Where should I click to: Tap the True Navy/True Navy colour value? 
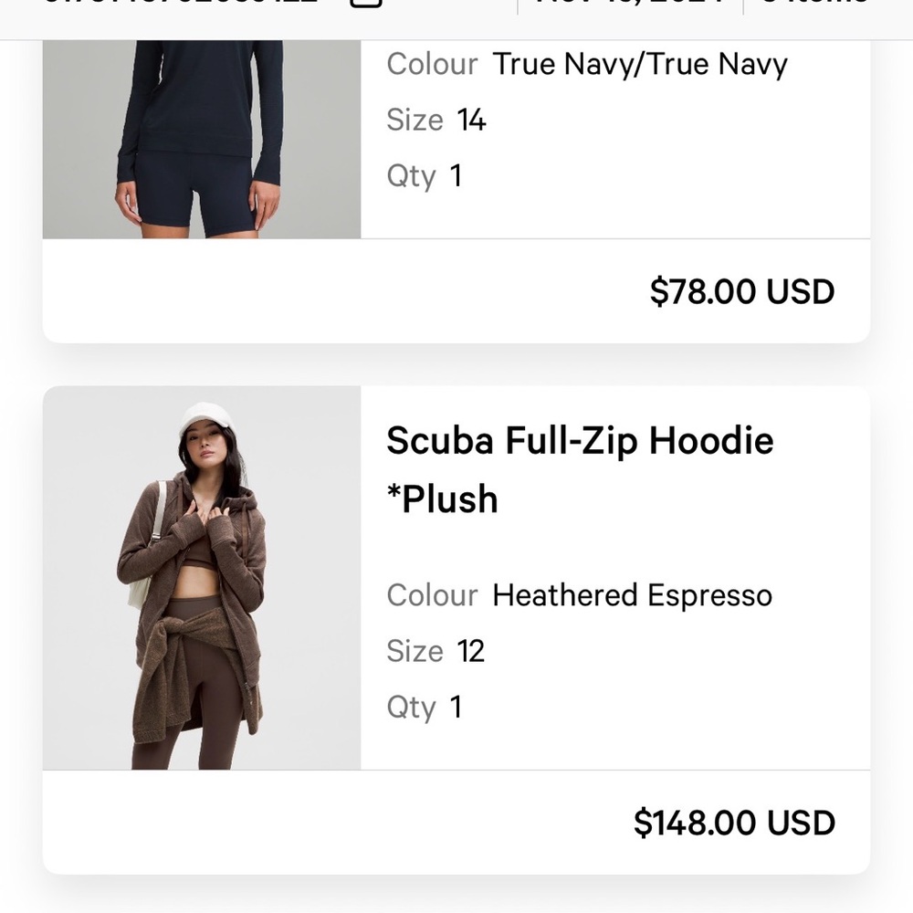pyautogui.click(x=640, y=64)
